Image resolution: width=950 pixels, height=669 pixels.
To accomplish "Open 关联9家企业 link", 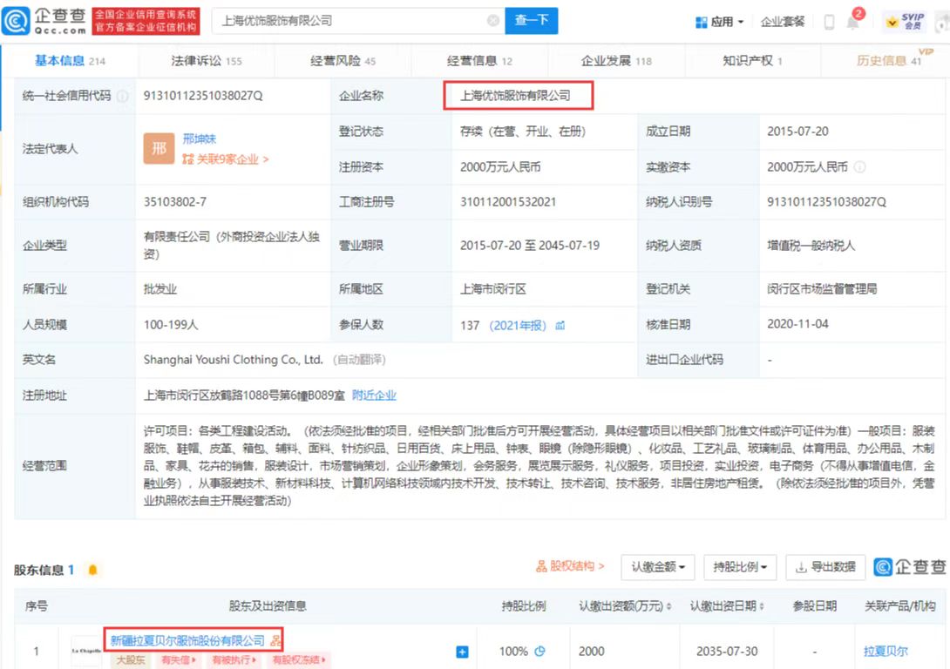I will [x=226, y=159].
